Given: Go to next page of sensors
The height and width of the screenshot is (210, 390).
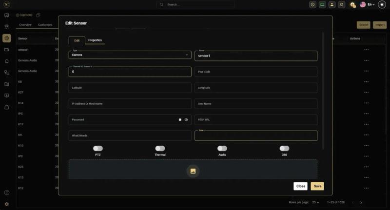Looking at the screenshot, I should pyautogui.click(x=361, y=203).
